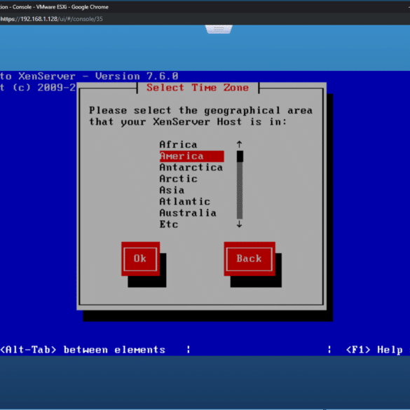This screenshot has height=410, width=410.
Task: Click the Chrome window title bar text
Action: pyautogui.click(x=54, y=7)
